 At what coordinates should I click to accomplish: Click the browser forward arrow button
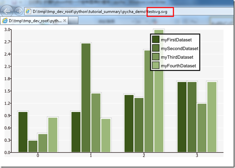(18, 11)
